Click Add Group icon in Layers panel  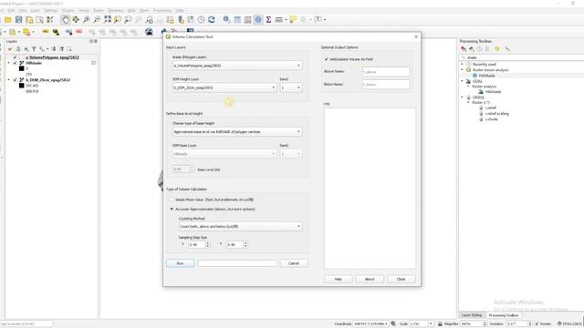(x=18, y=49)
